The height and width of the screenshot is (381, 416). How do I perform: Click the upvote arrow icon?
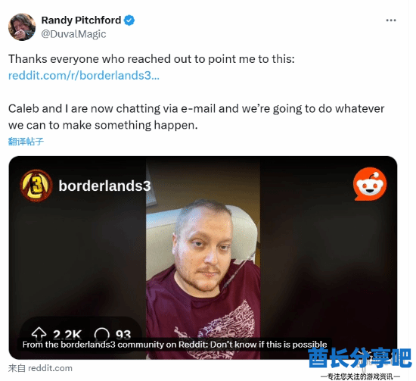[39, 334]
